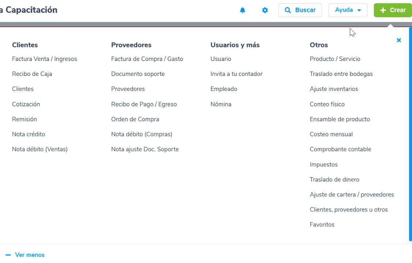Click the Buscar search button

click(300, 10)
